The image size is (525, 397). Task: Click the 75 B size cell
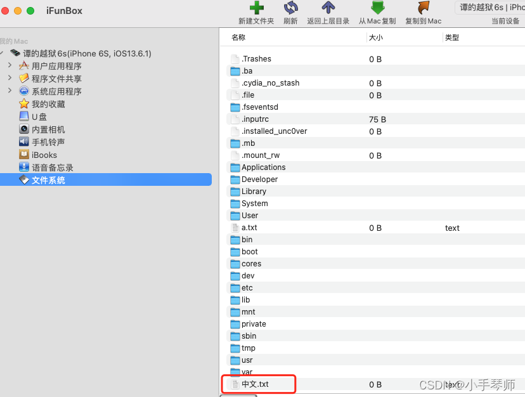coord(377,120)
